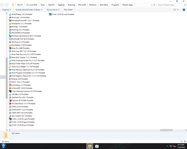Open the recent locations dropdown arrow
This screenshot has height=149, width=187.
(10, 5)
